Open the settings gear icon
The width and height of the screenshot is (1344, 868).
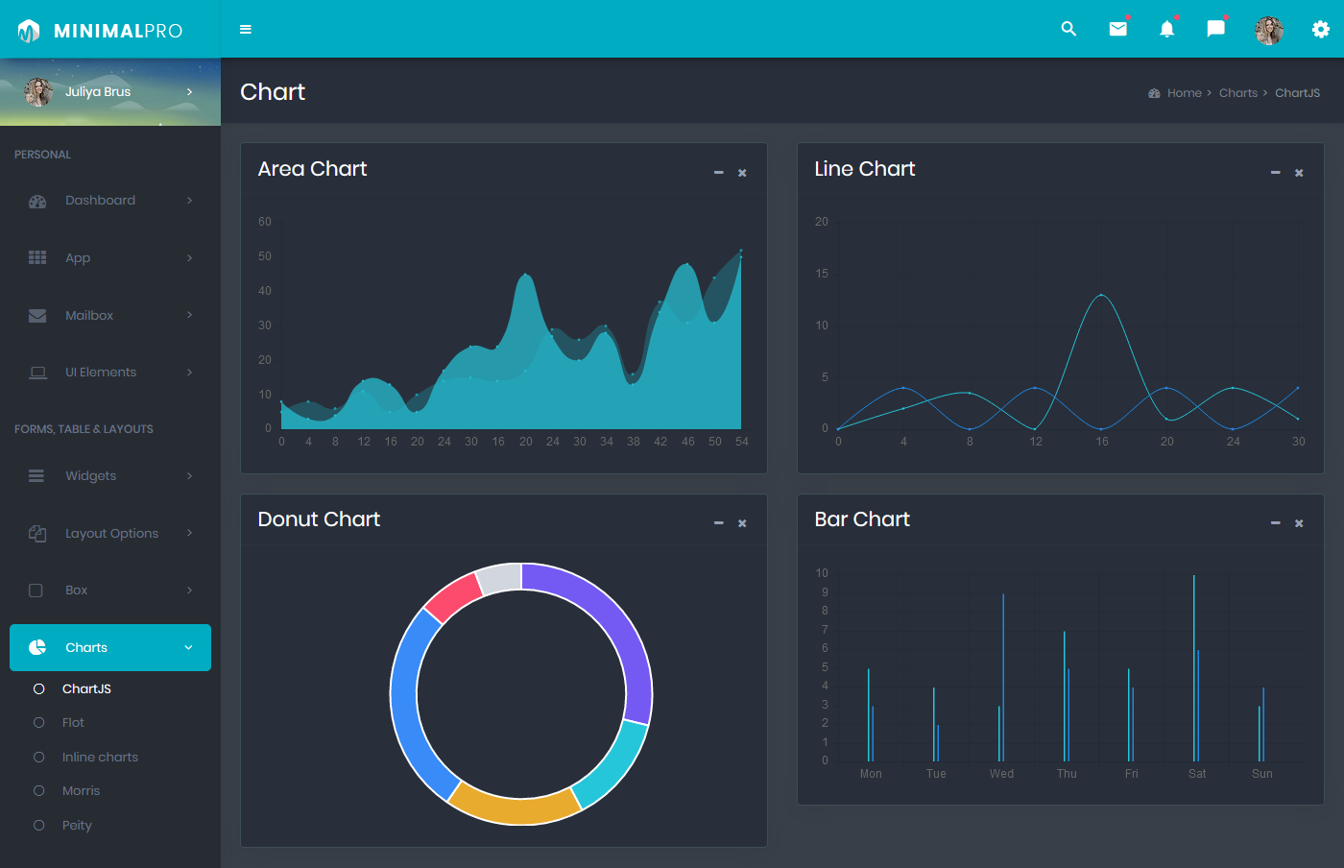[x=1321, y=30]
